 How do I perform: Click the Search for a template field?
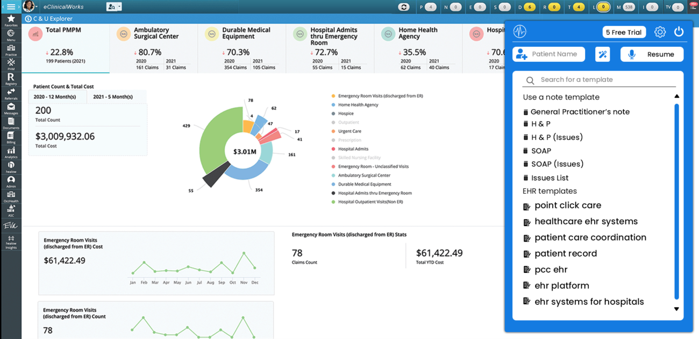pyautogui.click(x=599, y=80)
